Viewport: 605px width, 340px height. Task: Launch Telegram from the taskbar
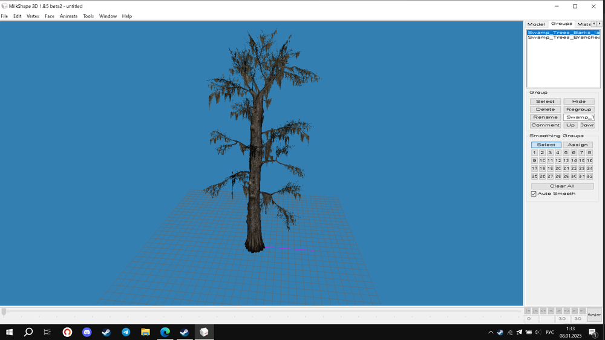(x=126, y=332)
